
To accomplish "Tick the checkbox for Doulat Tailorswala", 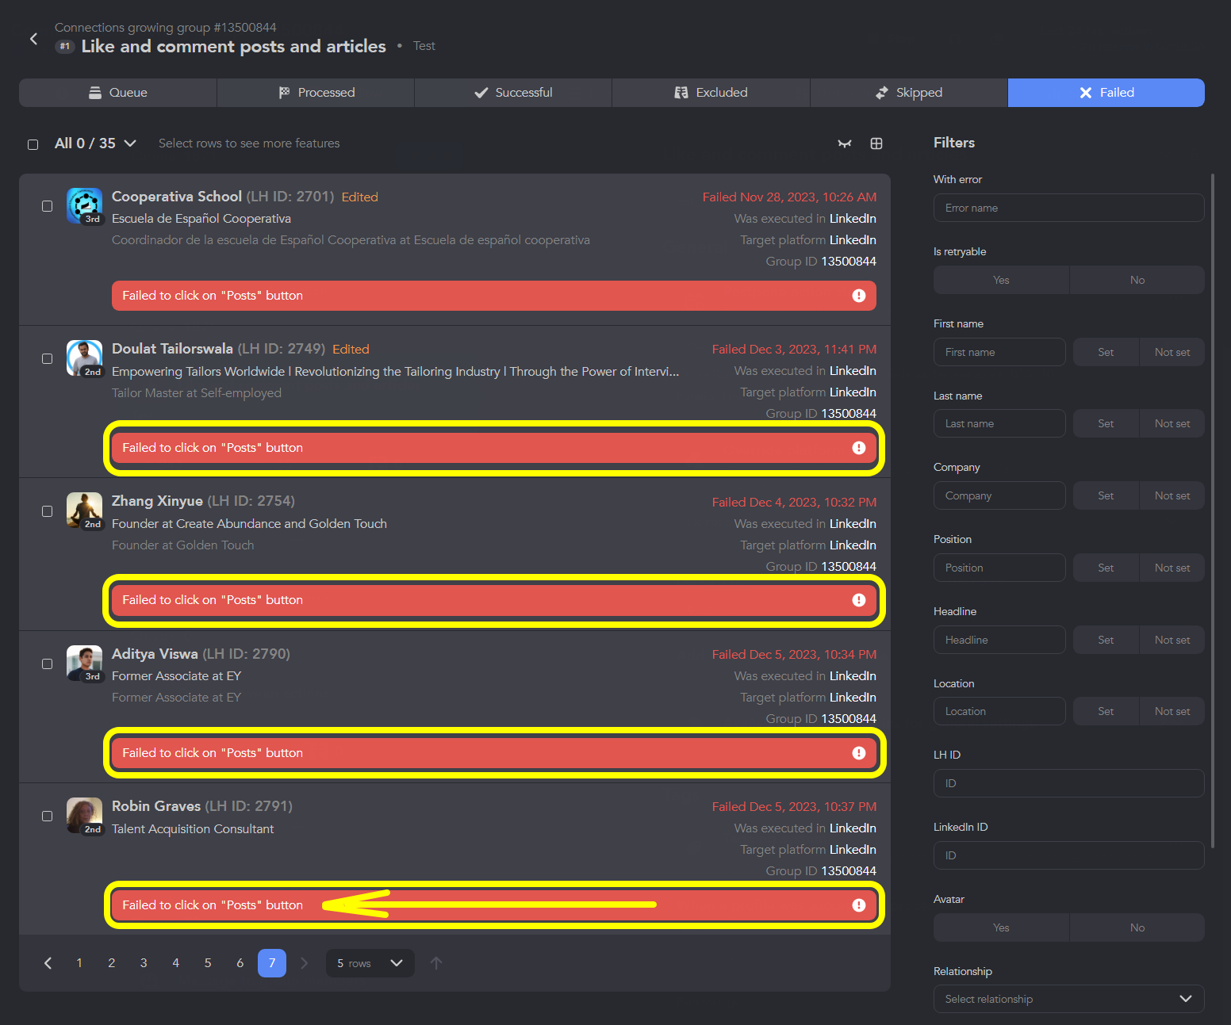I will click(47, 358).
